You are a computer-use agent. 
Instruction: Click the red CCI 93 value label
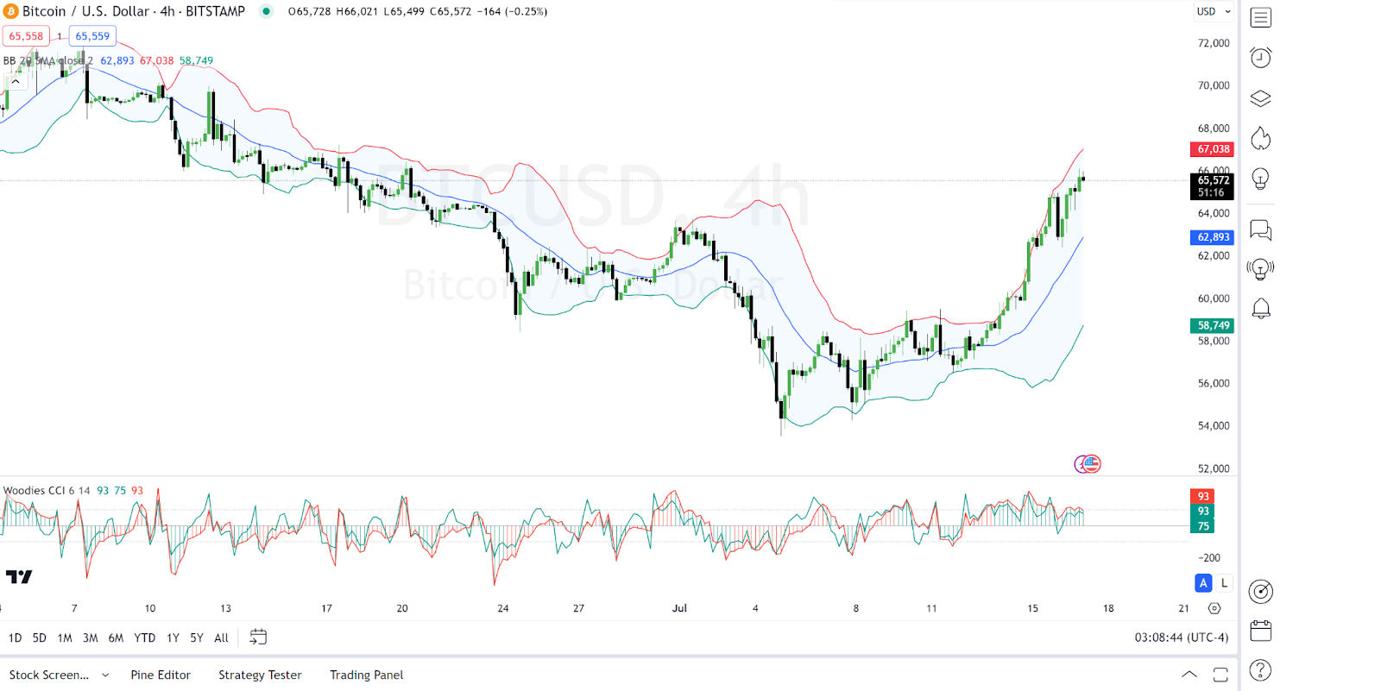pyautogui.click(x=1202, y=496)
